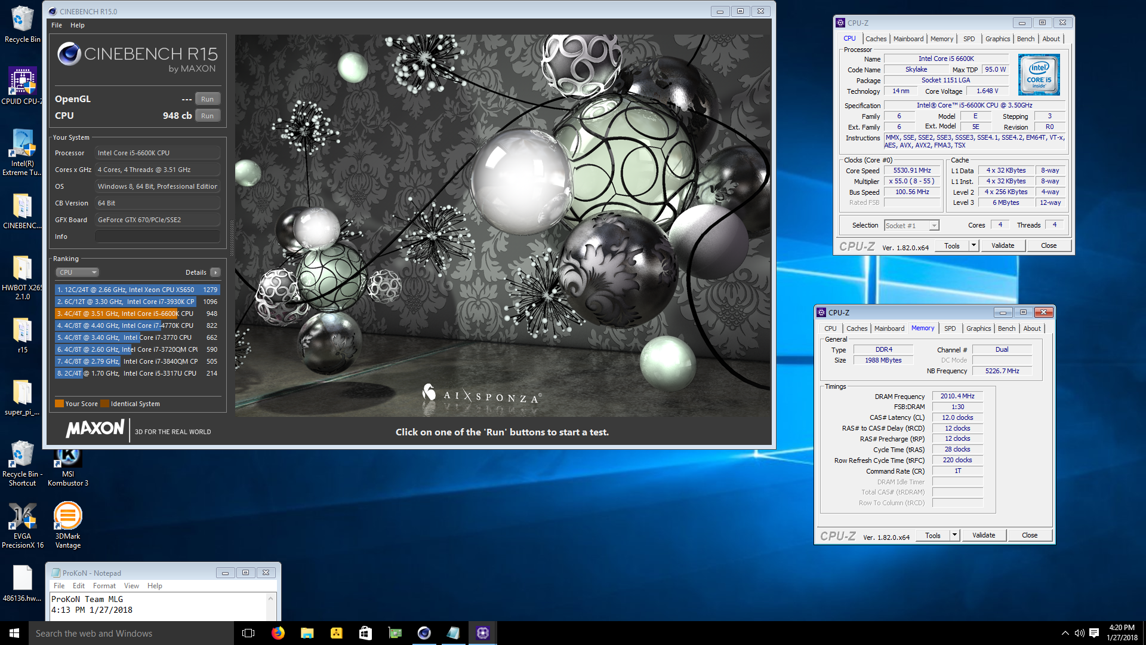
Task: Open Task View in the taskbar
Action: (x=248, y=633)
